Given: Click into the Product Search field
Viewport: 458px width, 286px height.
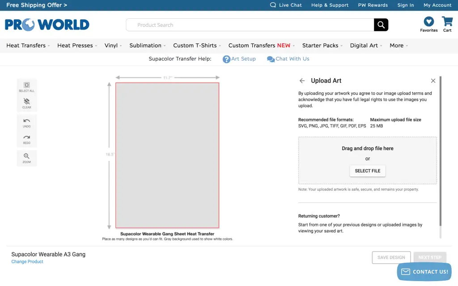Looking at the screenshot, I should (x=250, y=25).
